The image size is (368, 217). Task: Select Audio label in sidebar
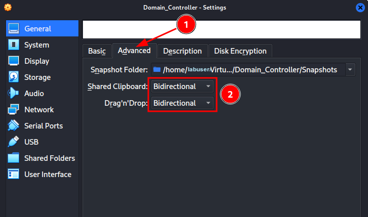tap(34, 94)
